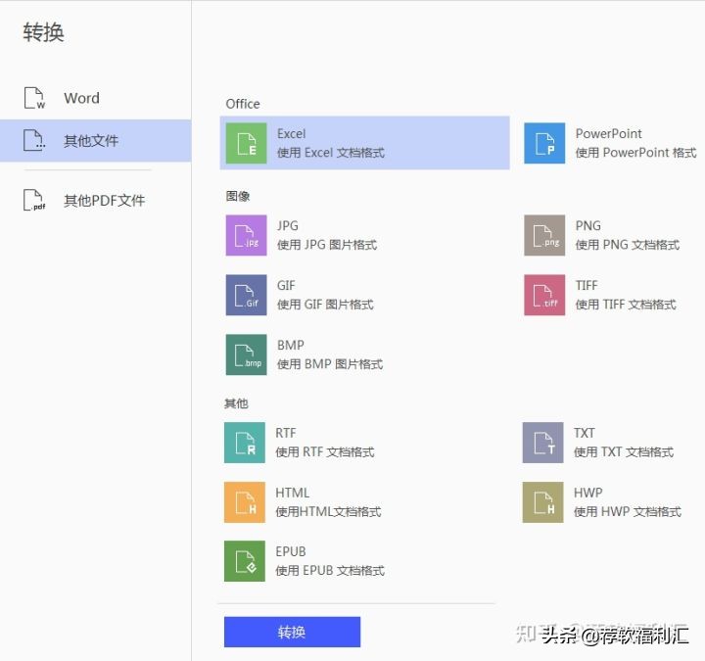This screenshot has height=661, width=705.
Task: Click the 其他 section heading
Action: click(236, 403)
